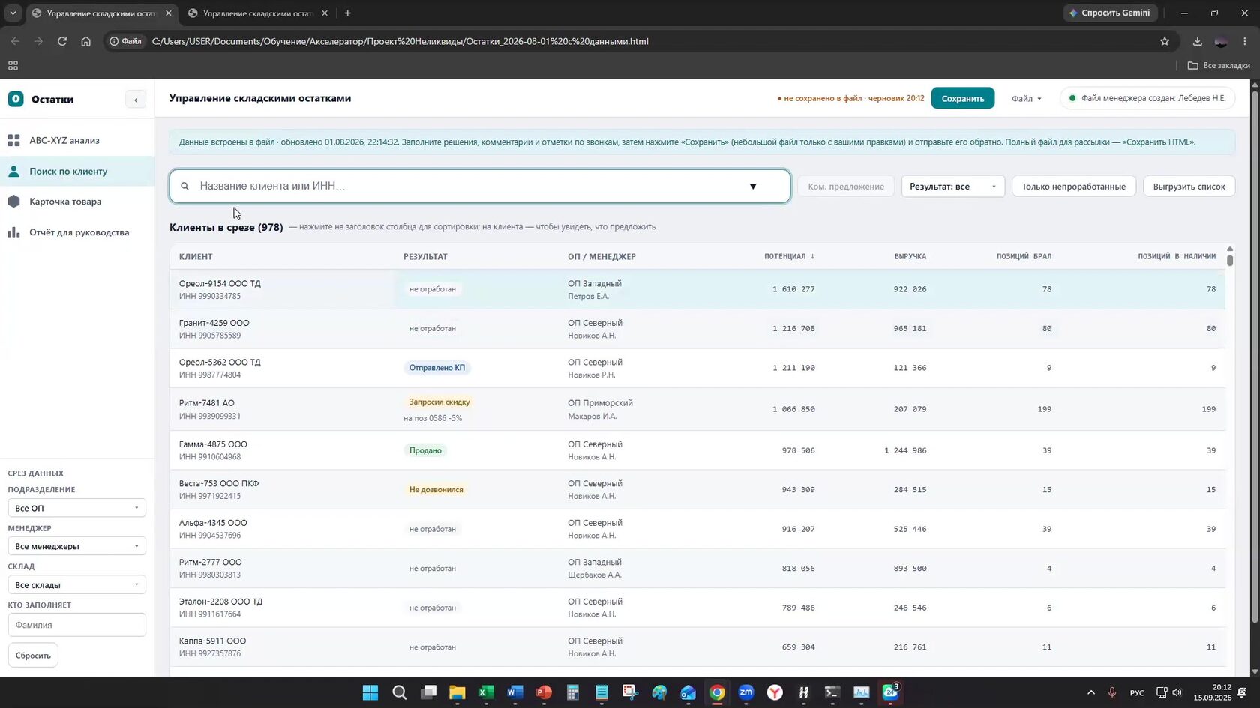Click the browser home icon
1260x708 pixels.
(86, 41)
